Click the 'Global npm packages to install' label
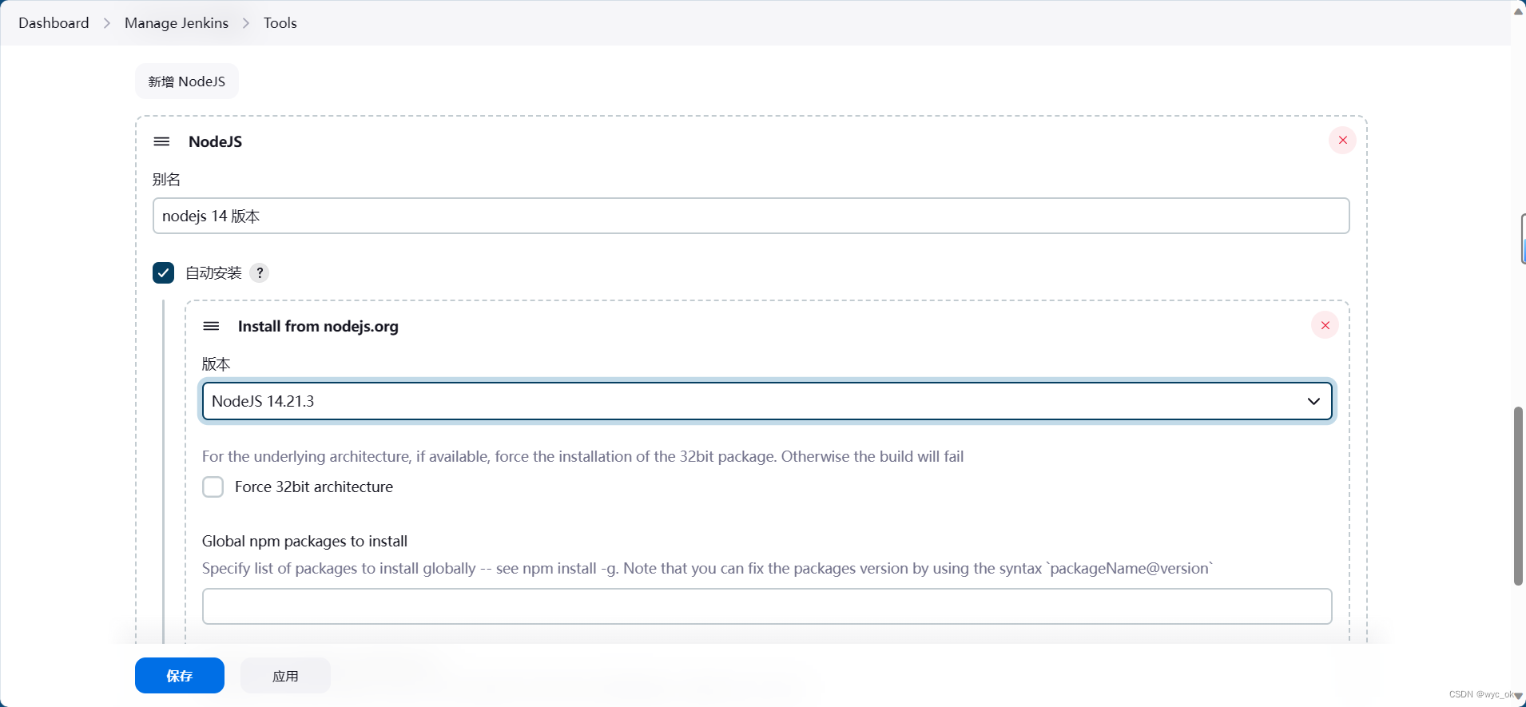 click(304, 541)
